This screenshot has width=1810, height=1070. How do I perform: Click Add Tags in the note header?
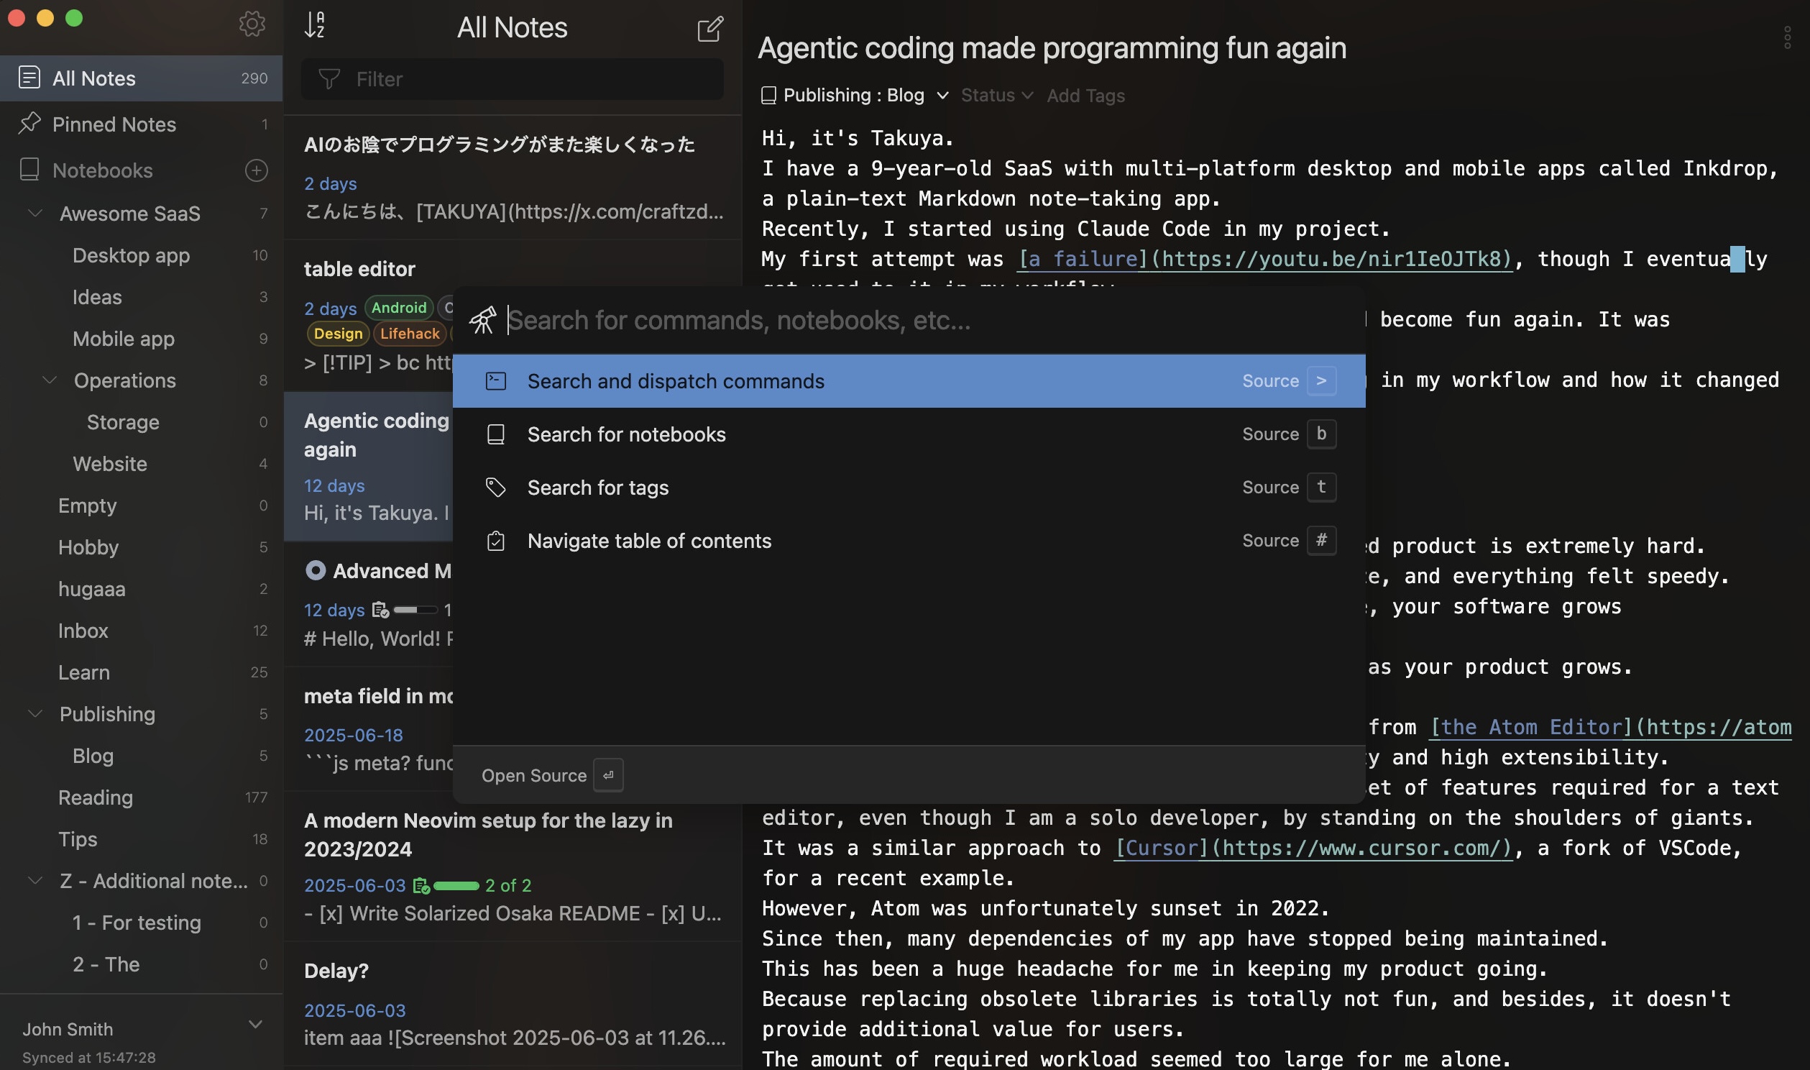point(1085,95)
